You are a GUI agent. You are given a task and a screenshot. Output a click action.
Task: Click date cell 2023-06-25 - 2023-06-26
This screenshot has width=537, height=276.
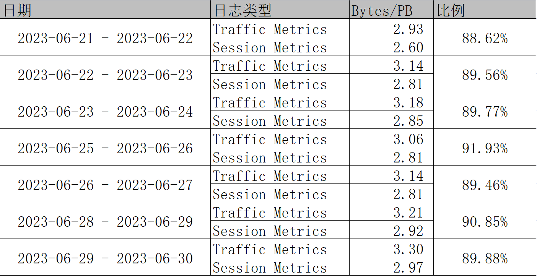[x=105, y=148]
